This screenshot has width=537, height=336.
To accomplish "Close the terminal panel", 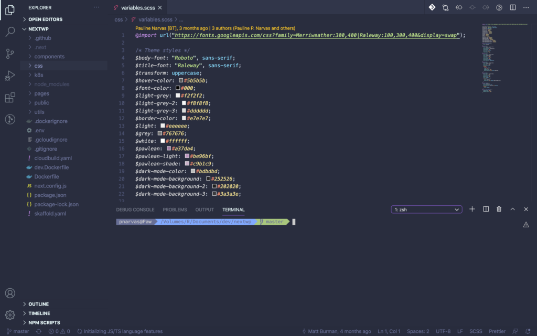I will (x=526, y=209).
